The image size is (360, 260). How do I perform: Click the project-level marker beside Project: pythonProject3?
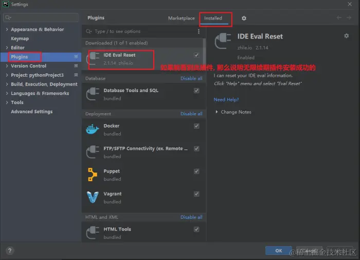pyautogui.click(x=76, y=75)
